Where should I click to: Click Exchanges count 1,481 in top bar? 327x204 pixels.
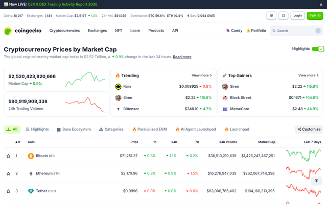(48, 16)
